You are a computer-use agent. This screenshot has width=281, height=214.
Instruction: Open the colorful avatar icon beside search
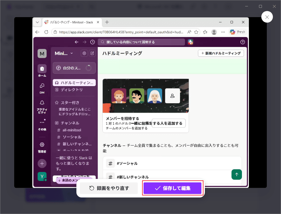pyautogui.click(x=190, y=42)
